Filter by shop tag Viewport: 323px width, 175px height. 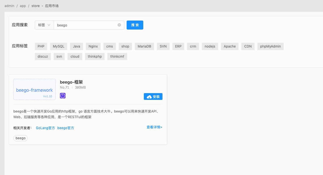125,46
